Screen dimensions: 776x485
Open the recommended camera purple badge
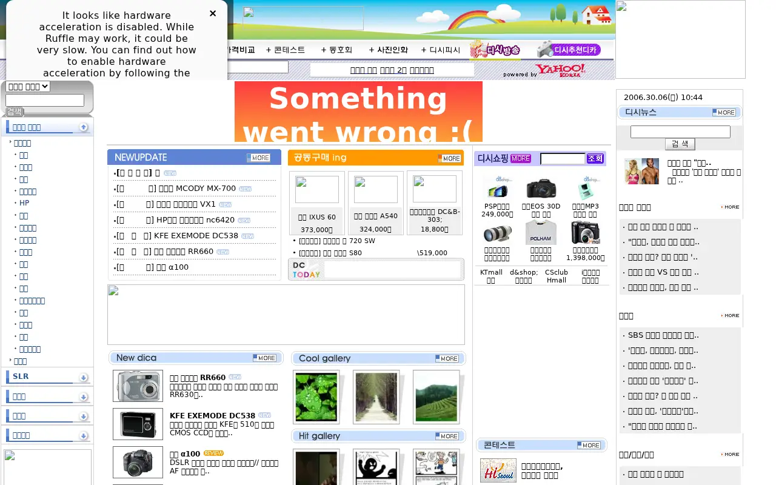pos(569,50)
